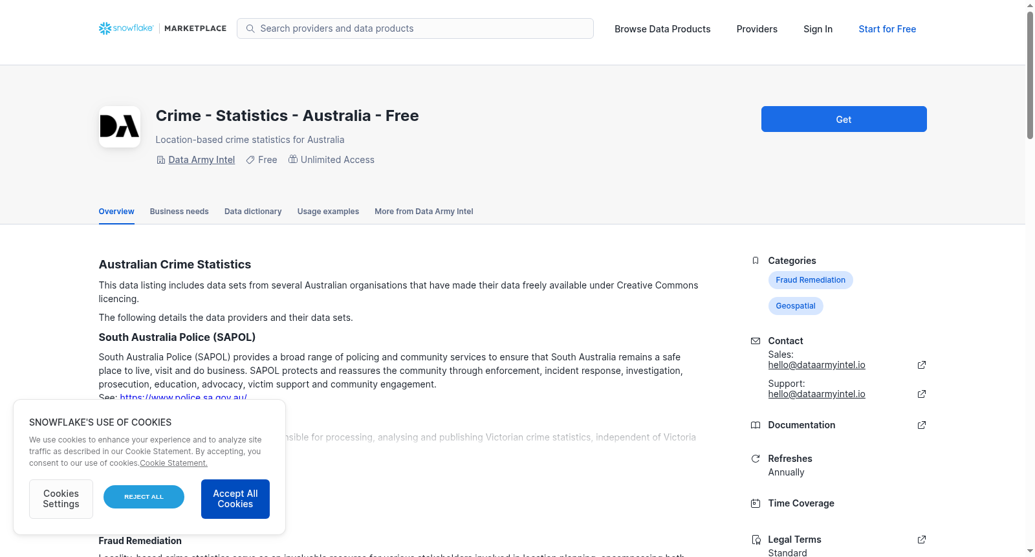
Task: Switch to the Data dictionary tab
Action: 253,212
